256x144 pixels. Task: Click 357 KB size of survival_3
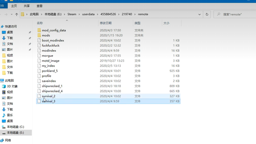coord(174,101)
